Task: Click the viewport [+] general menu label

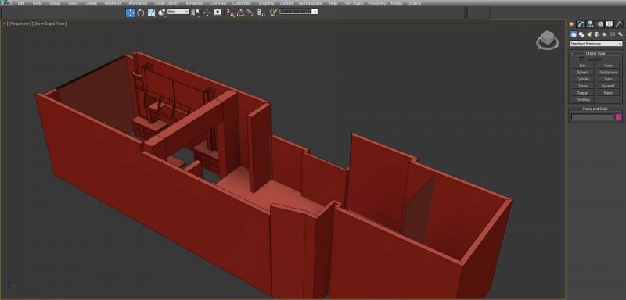Action: coord(5,23)
